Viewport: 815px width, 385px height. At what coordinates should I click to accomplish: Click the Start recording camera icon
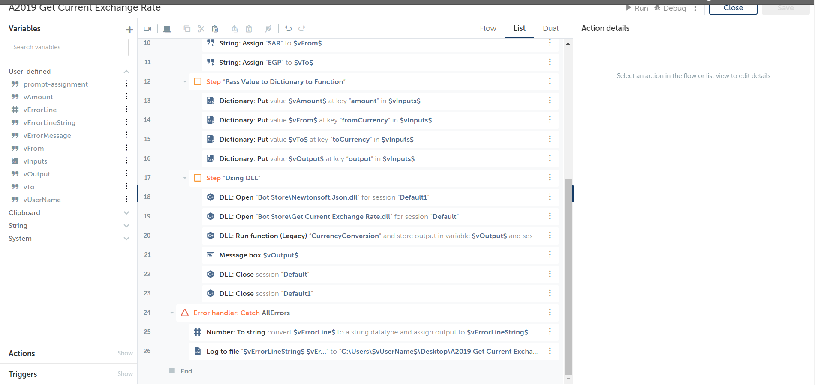click(147, 29)
